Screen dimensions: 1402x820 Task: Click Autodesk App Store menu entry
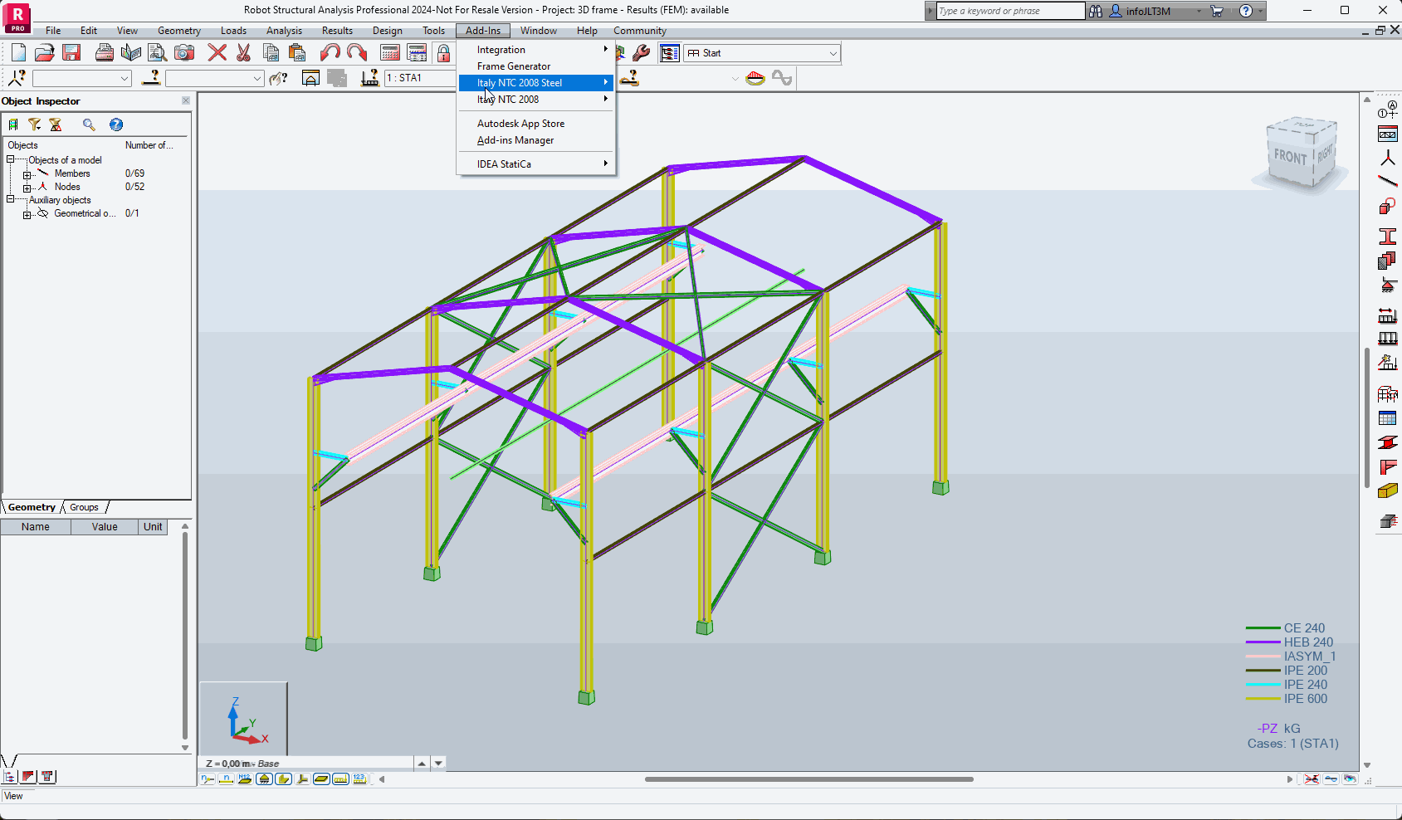click(x=520, y=124)
